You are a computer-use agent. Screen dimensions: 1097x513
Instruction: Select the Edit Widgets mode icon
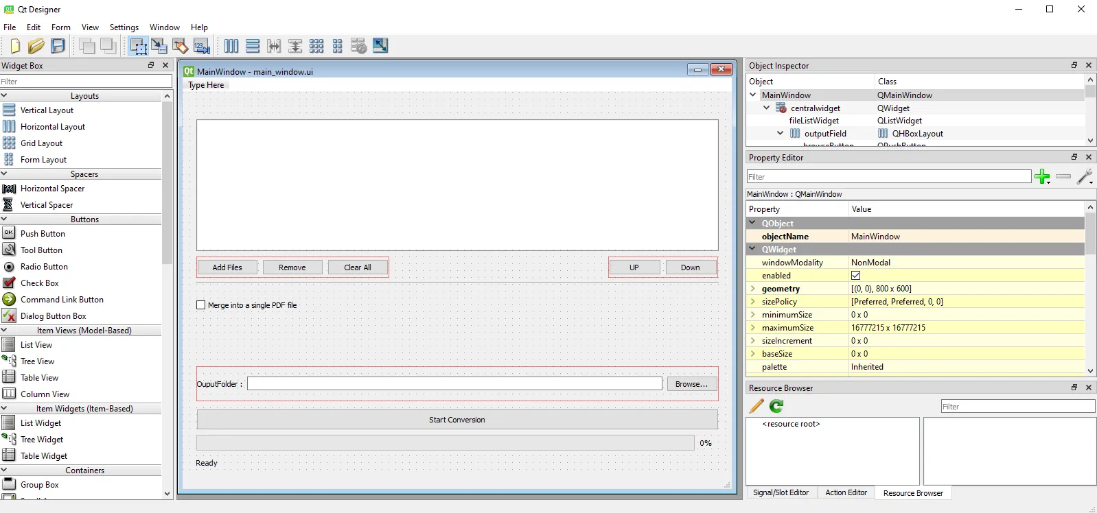(138, 46)
